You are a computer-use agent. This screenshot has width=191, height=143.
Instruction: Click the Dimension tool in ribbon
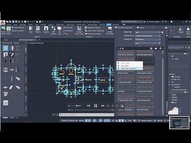[x=68, y=31]
